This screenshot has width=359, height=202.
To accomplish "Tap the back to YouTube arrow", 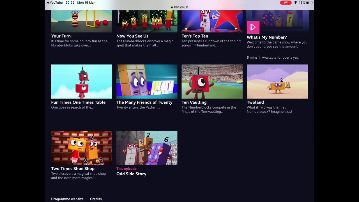I will [48, 3].
